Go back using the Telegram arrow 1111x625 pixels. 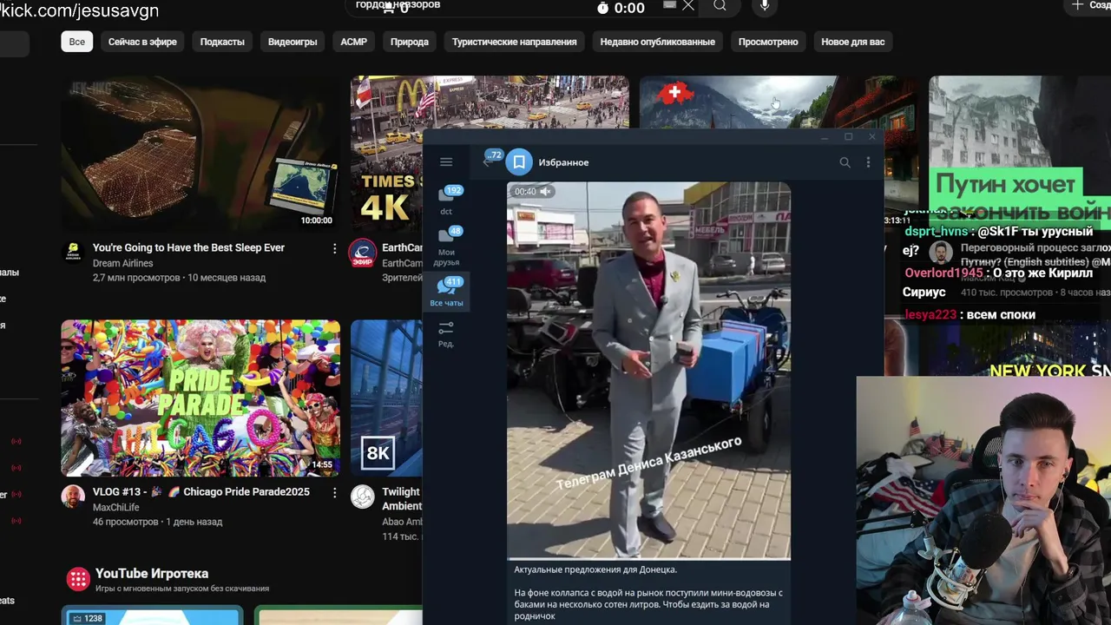click(x=489, y=162)
